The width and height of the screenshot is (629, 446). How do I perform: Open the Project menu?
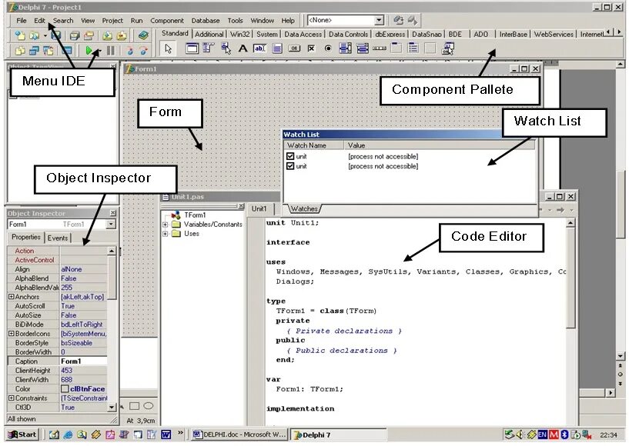(x=112, y=21)
